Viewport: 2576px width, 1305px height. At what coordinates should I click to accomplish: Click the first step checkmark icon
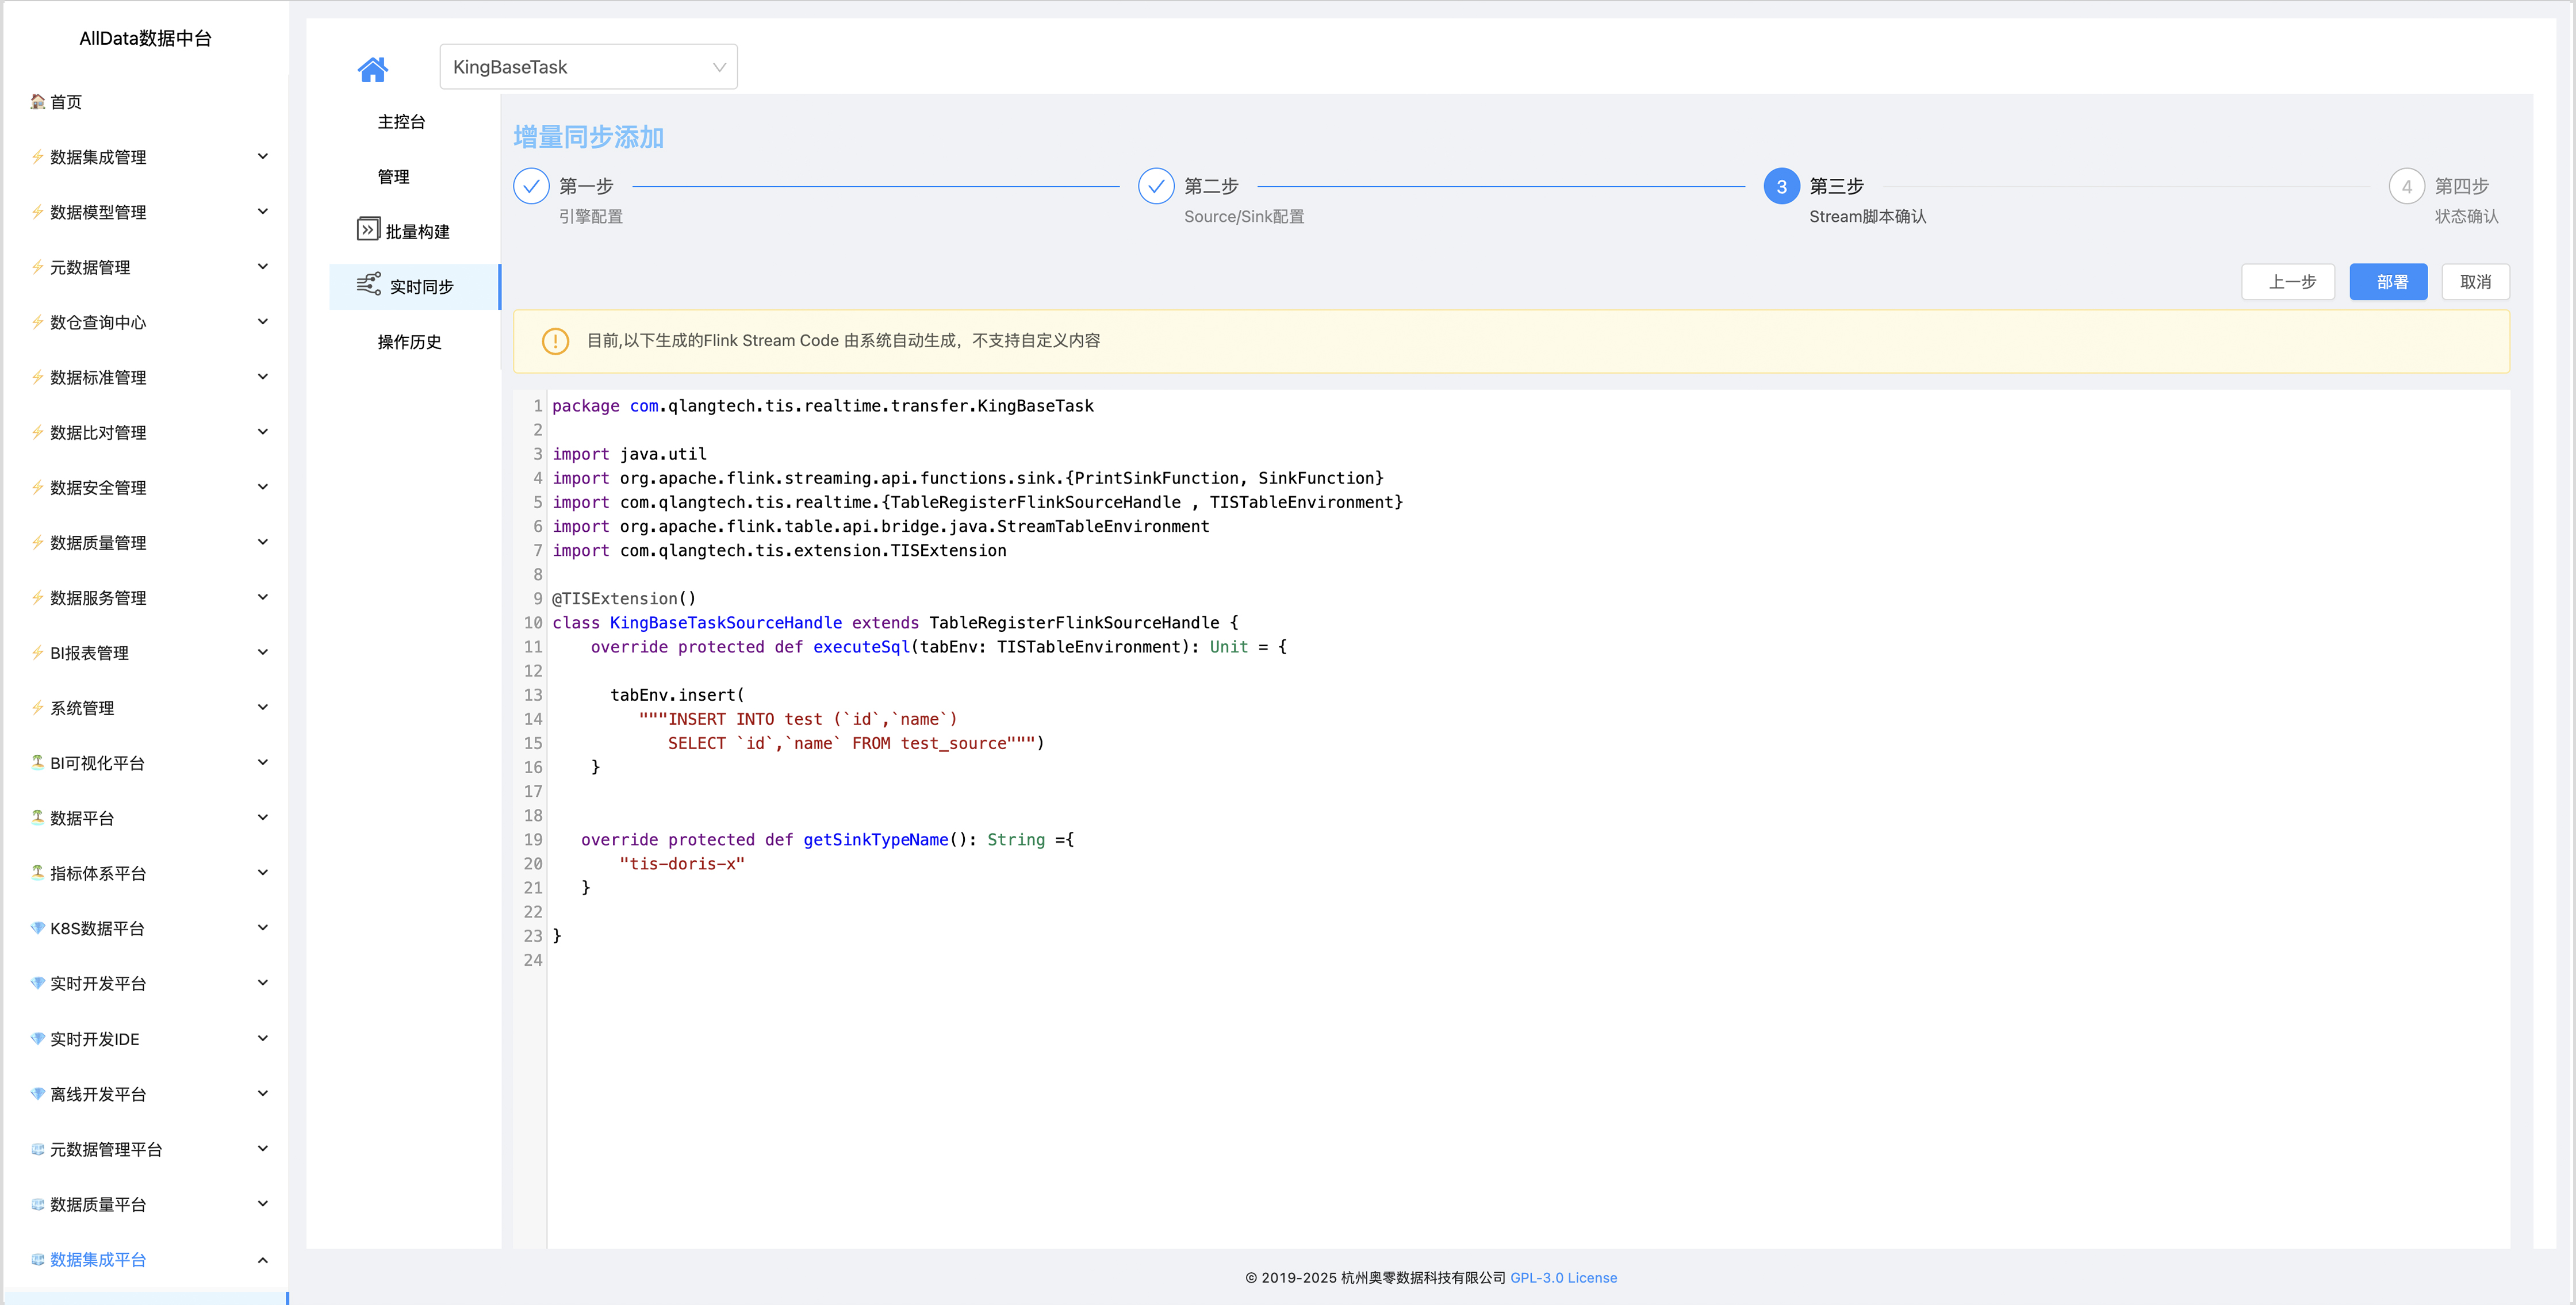click(531, 186)
